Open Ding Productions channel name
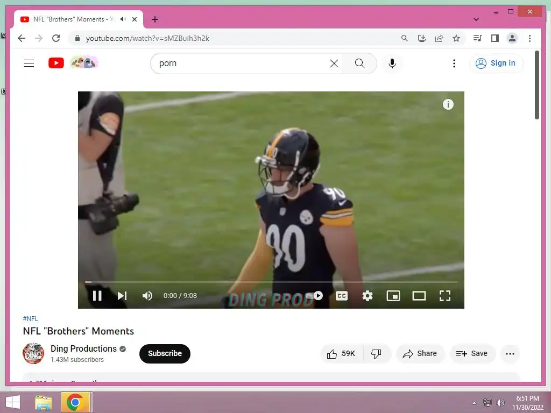The height and width of the screenshot is (413, 551). tap(83, 348)
